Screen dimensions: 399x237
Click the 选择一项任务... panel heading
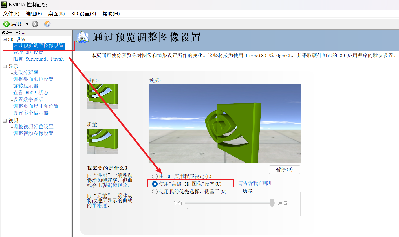pos(13,32)
